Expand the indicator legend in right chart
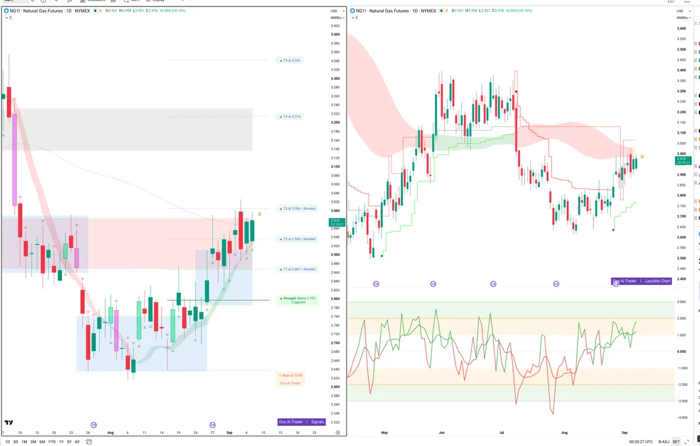The width and height of the screenshot is (700, 446). (354, 18)
